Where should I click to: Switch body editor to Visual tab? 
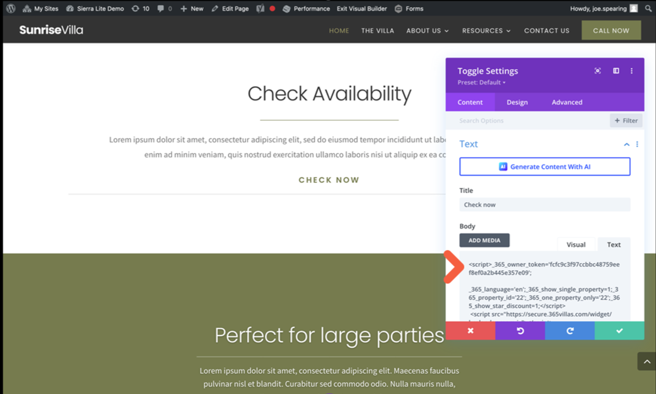coord(576,244)
